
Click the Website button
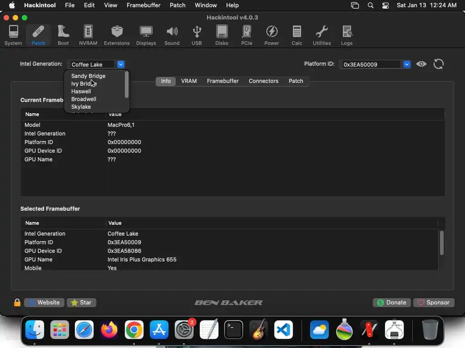pos(44,302)
